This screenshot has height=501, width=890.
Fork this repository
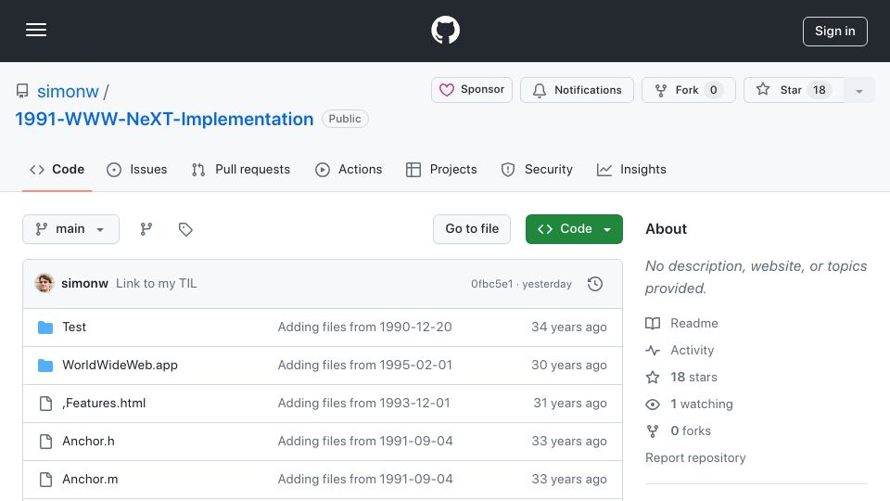coord(689,90)
